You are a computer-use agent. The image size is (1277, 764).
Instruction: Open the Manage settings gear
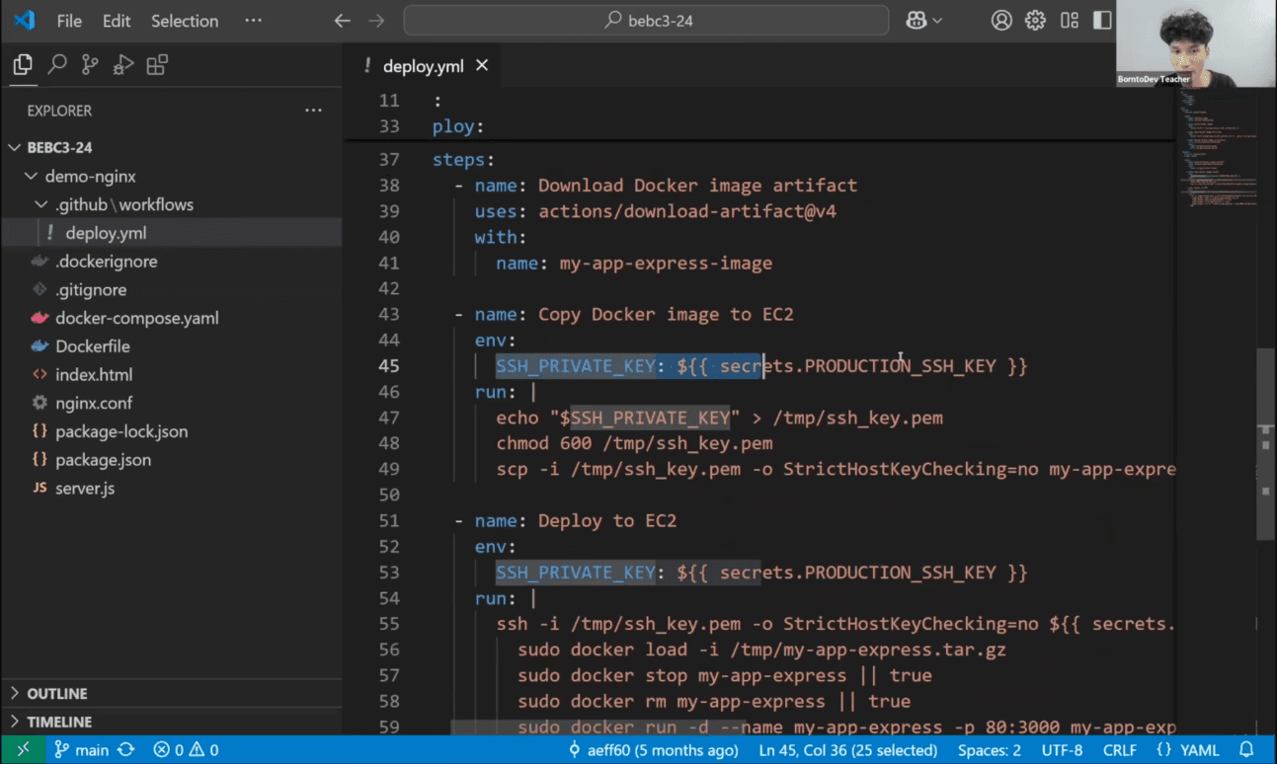pos(1035,21)
